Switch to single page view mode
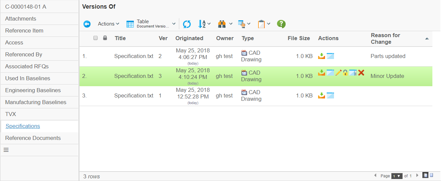Viewport: 441px width, 181px height. [431, 175]
